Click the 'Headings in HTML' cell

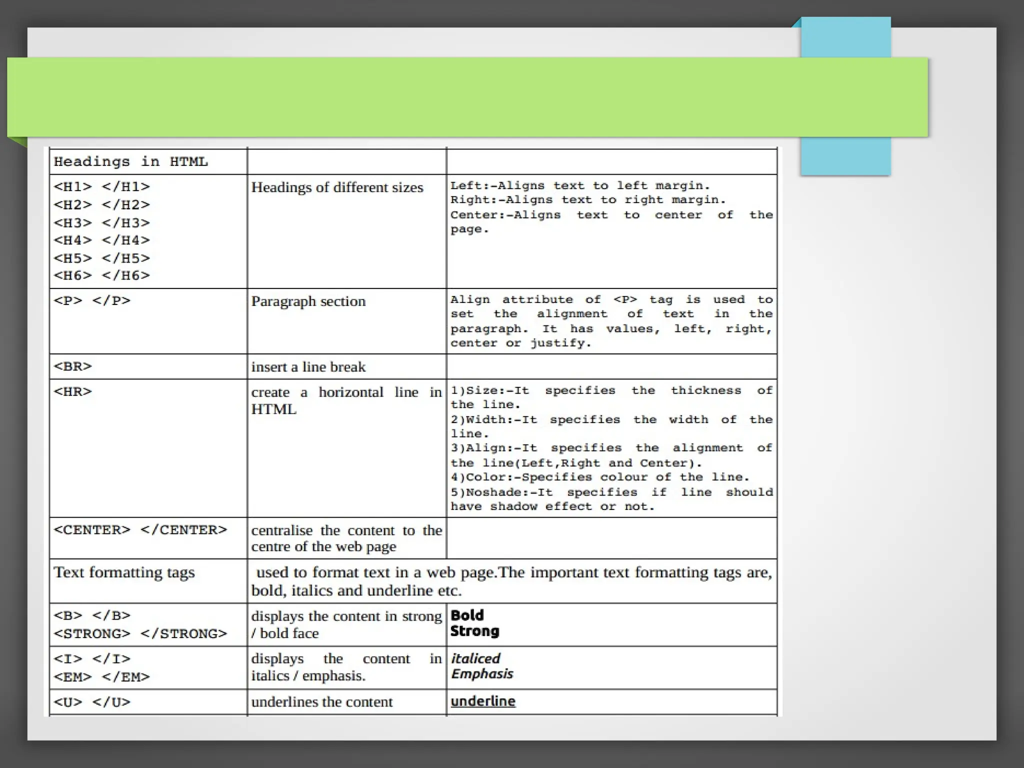[x=131, y=161]
